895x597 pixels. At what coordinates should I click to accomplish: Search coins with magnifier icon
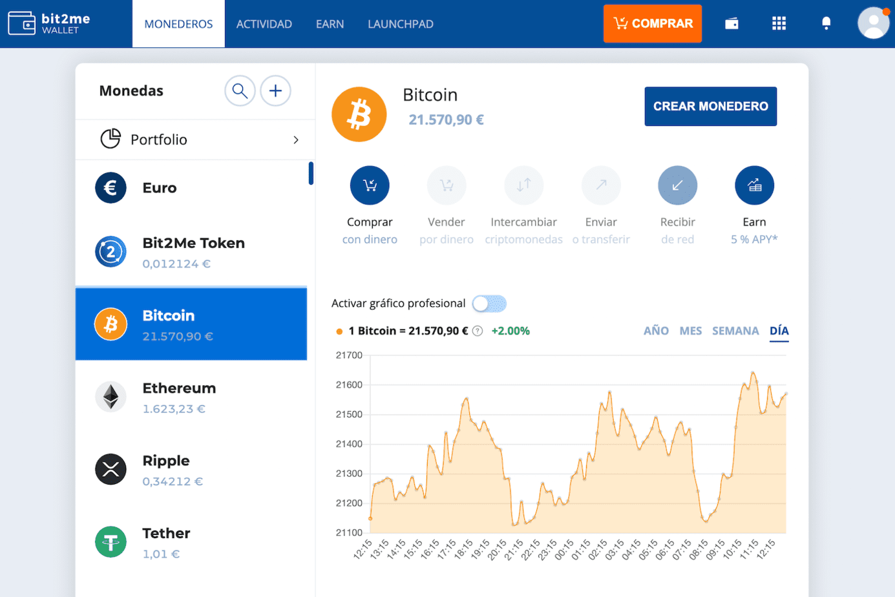(240, 90)
